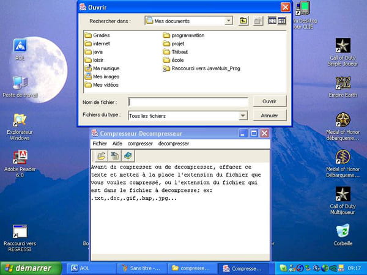Open the decompresser menu
367x275 pixels.
174,144
